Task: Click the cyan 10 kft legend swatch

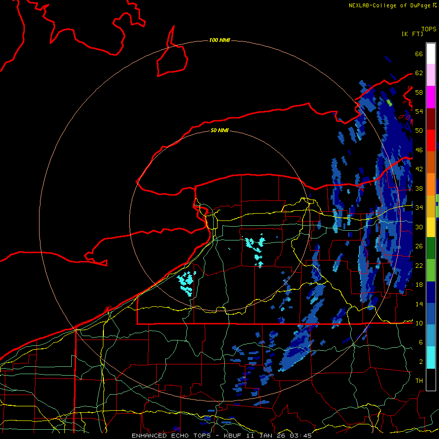Action: coord(431,358)
